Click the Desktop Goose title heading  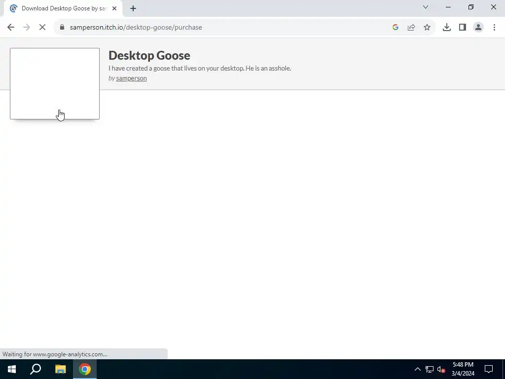pyautogui.click(x=149, y=55)
